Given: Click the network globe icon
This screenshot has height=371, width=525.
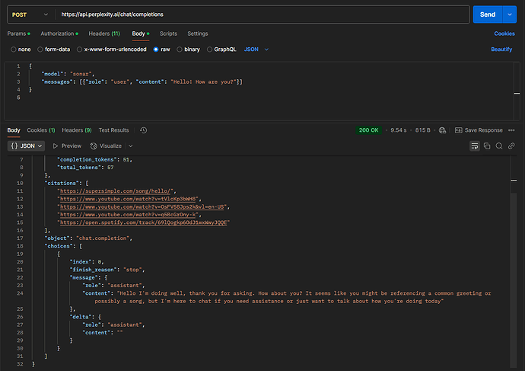Looking at the screenshot, I should click(x=442, y=130).
